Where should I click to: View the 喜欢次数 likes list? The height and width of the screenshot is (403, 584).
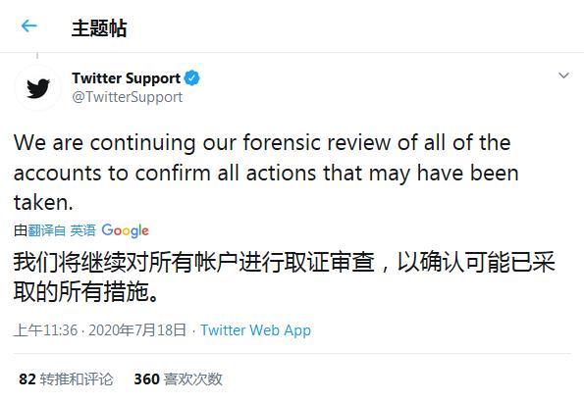click(x=193, y=379)
